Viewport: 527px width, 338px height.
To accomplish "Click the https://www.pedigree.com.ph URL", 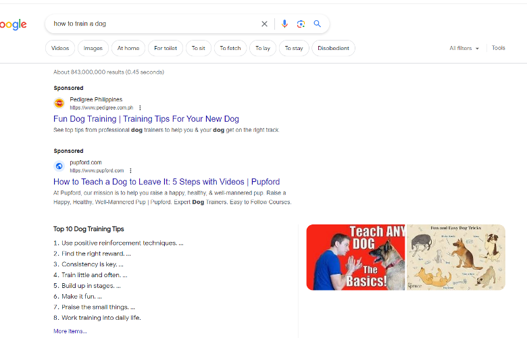I will 101,107.
